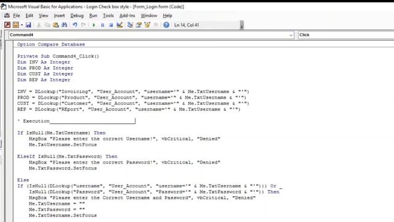Click the code window margin indicator bar
394x222 pixels.
coord(10,131)
